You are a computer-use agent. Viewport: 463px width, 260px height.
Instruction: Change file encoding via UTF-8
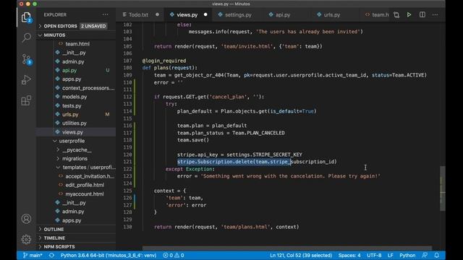point(374,255)
